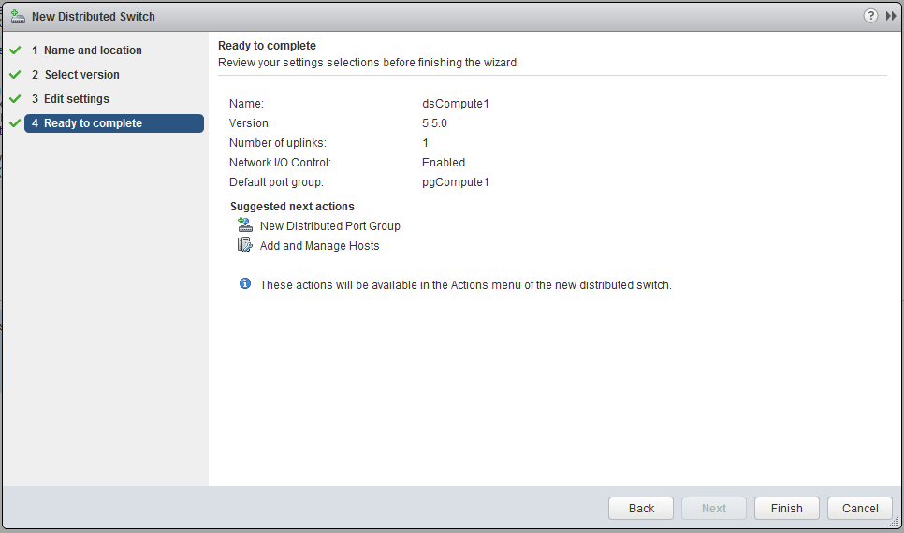Click the New Distributed Port Group icon

[x=245, y=225]
